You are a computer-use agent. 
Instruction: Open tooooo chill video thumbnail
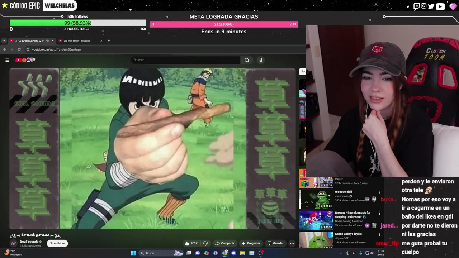pyautogui.click(x=316, y=200)
